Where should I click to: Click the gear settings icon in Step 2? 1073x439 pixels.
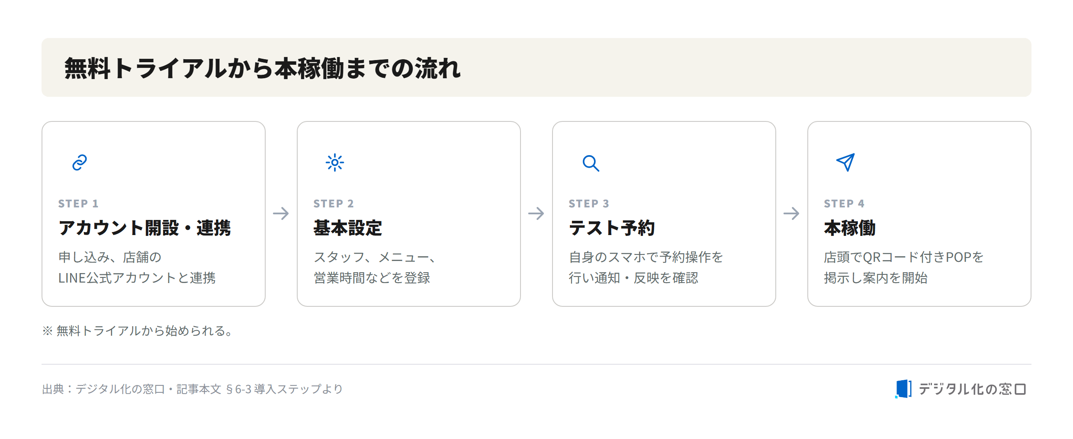coord(335,163)
